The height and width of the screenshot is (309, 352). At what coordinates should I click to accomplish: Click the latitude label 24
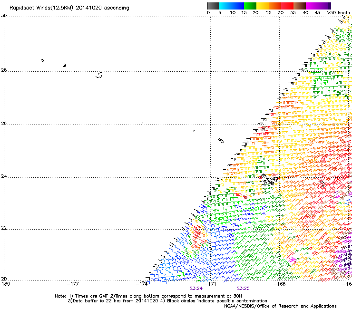pos(4,176)
